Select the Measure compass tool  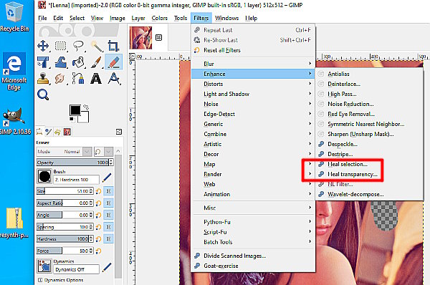click(x=113, y=79)
